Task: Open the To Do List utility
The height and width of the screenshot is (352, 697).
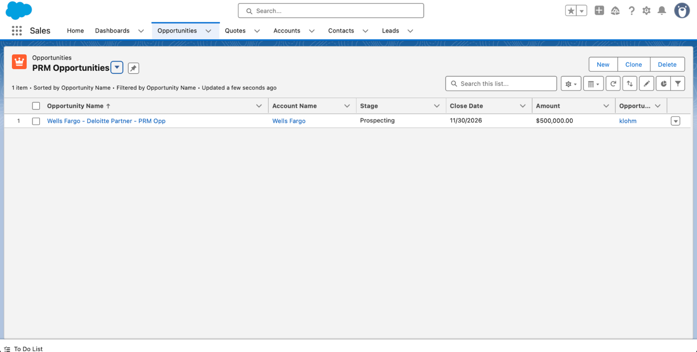Action: 24,349
